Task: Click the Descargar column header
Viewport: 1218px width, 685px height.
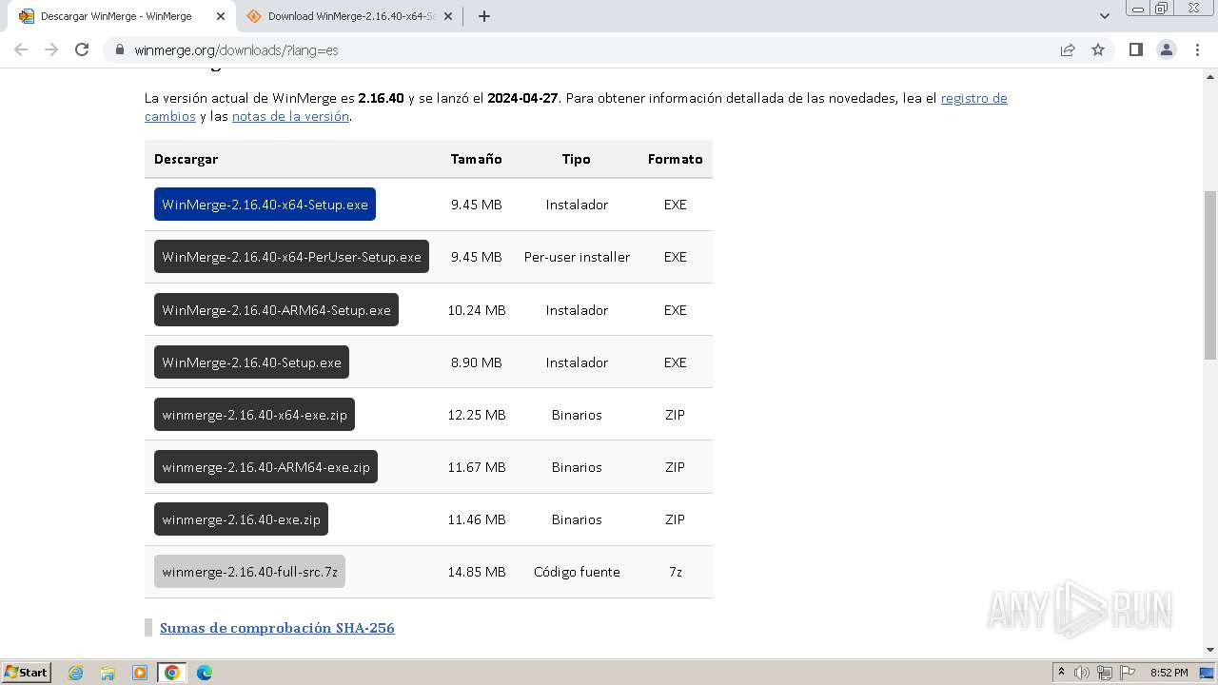Action: [186, 159]
